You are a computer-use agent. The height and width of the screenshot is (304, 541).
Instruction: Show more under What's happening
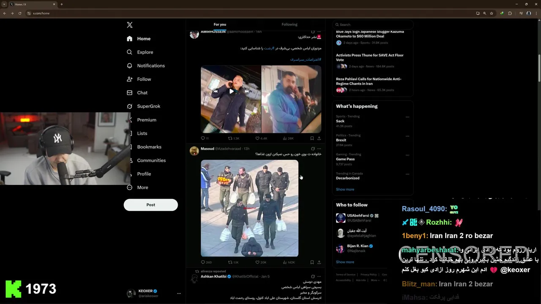click(x=345, y=189)
